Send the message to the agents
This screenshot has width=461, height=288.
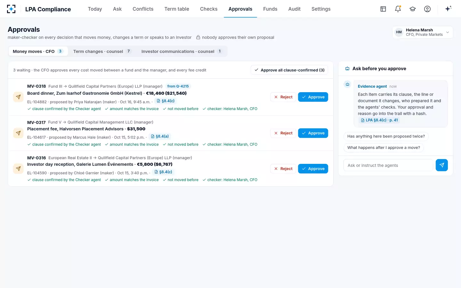442,165
